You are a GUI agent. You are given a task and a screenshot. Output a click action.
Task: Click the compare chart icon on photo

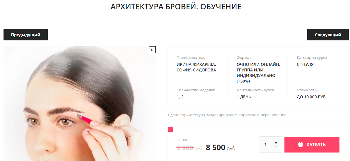[152, 50]
